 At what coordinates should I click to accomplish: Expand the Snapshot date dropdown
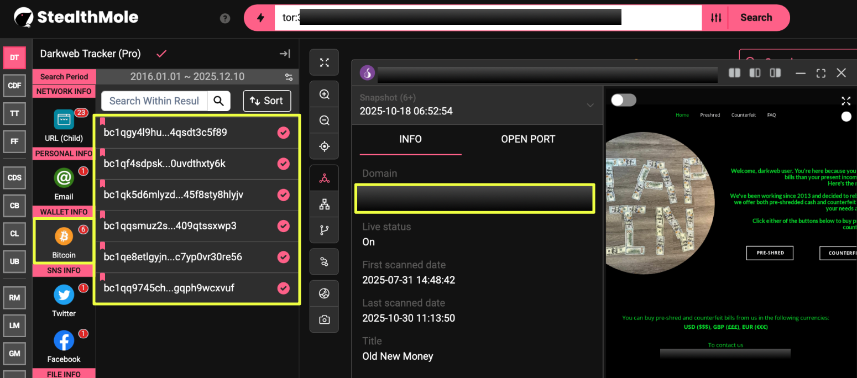click(x=590, y=105)
